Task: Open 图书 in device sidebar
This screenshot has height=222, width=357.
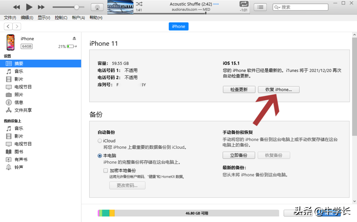Action: tap(19, 151)
